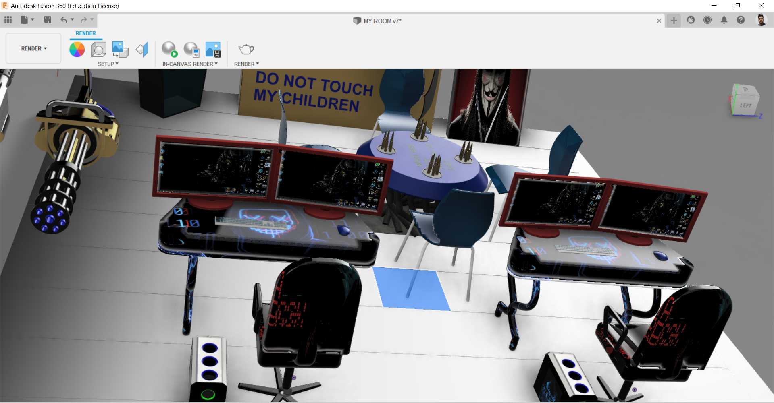Open In-Canvas Render Settings
The height and width of the screenshot is (403, 774).
click(191, 50)
